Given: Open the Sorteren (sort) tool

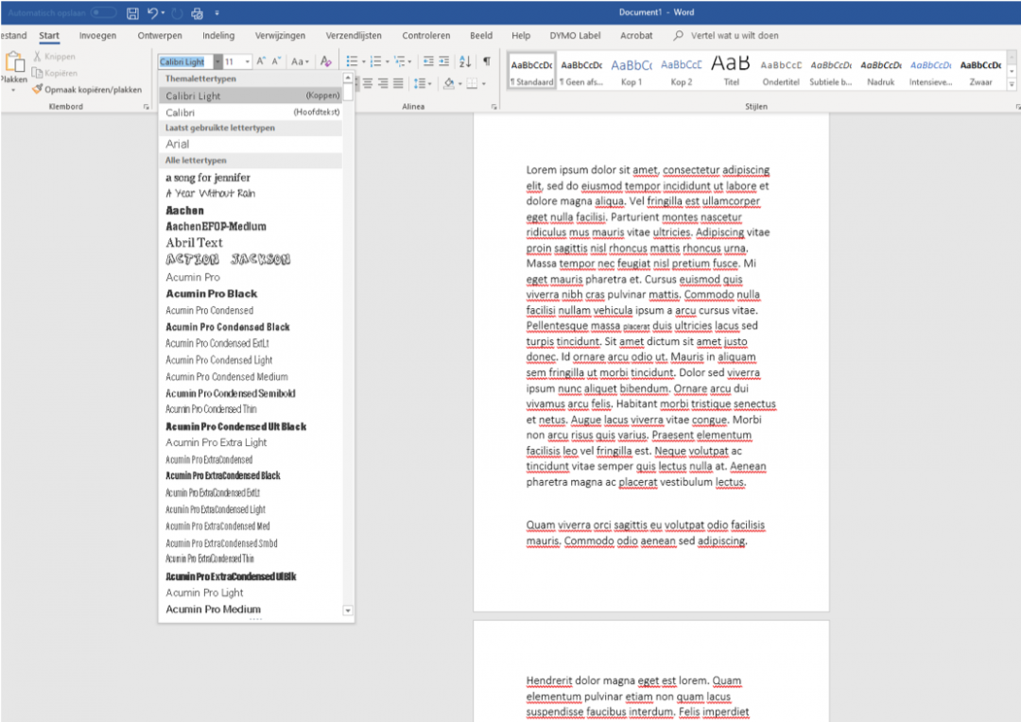Looking at the screenshot, I should tap(465, 62).
